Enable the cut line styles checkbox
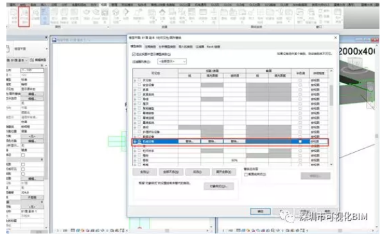 (246, 174)
